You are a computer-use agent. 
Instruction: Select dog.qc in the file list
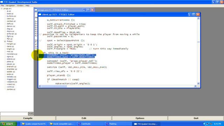(10, 29)
